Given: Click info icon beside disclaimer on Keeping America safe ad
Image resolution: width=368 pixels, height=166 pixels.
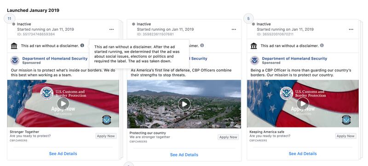Looking at the screenshot, I should [x=322, y=45].
